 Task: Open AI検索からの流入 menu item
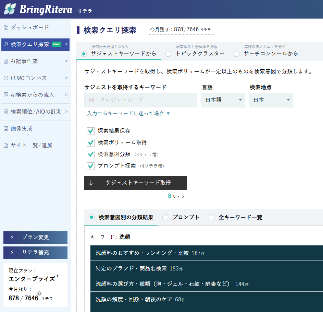tap(35, 95)
